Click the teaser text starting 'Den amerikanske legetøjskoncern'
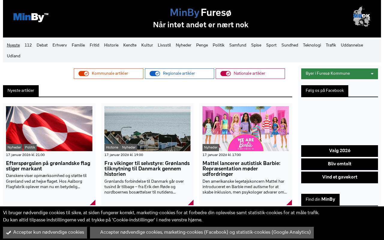384x240 pixels. [x=244, y=187]
